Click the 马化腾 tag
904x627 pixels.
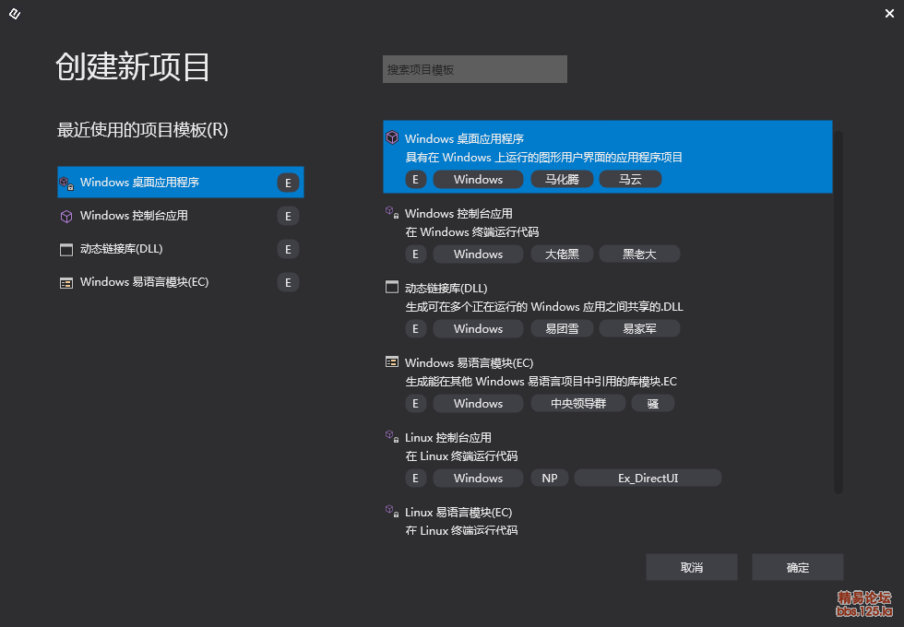pos(562,179)
